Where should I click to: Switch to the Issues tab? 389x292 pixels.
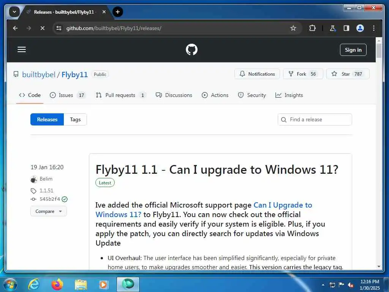[68, 95]
